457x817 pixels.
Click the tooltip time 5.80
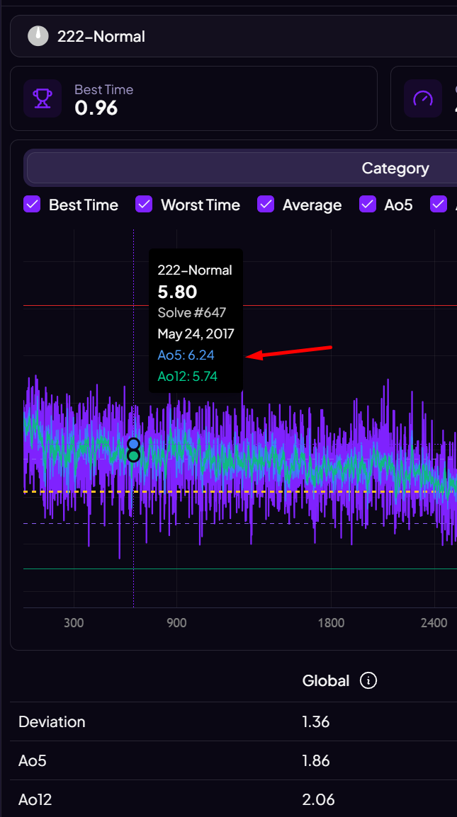[x=177, y=292]
